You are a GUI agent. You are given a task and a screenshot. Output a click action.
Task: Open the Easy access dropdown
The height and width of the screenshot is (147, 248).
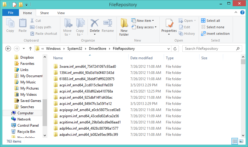(x=144, y=27)
